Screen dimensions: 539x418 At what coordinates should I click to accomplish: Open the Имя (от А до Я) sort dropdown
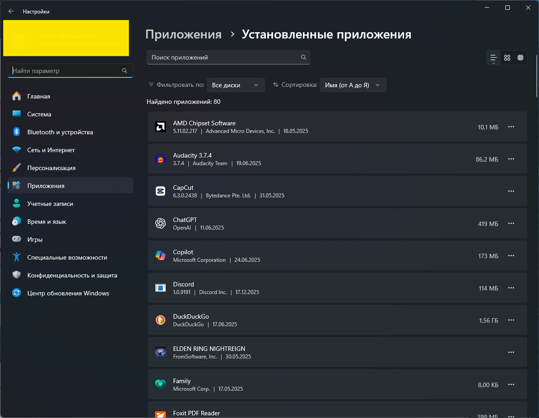(353, 85)
